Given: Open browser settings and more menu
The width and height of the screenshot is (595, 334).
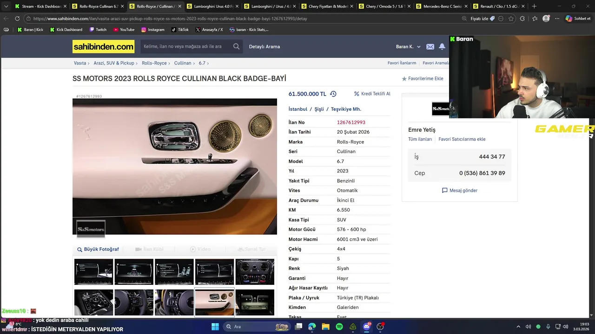Looking at the screenshot, I should [556, 19].
